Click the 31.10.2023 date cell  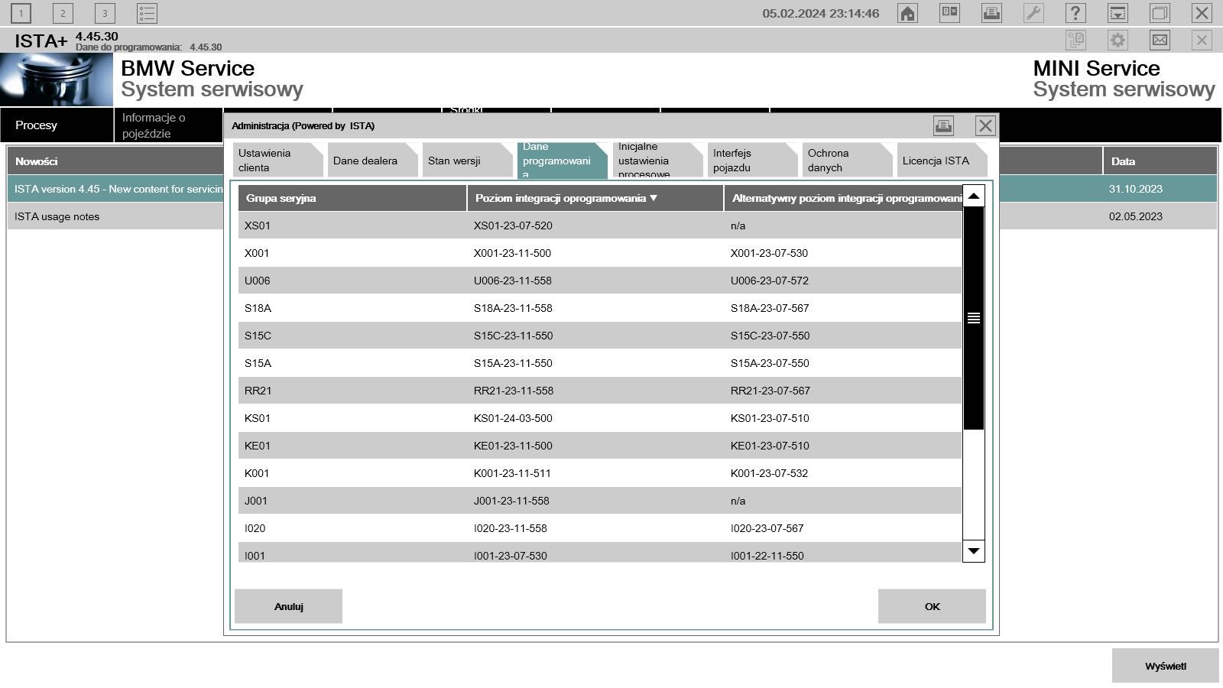tap(1135, 189)
